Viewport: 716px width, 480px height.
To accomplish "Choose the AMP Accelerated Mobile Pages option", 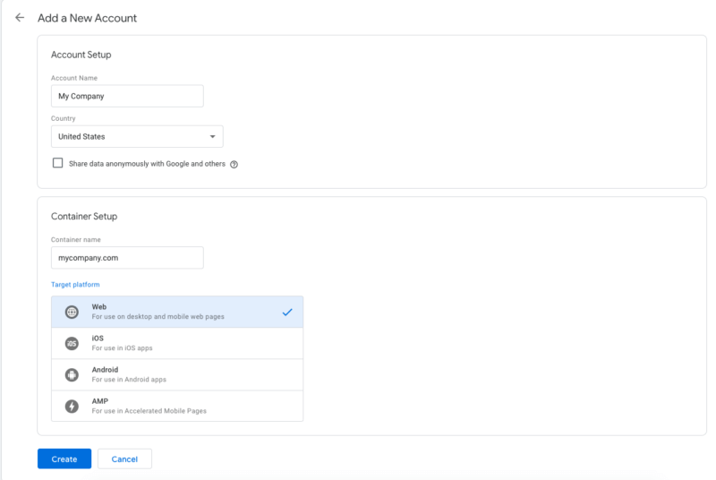I will (177, 406).
